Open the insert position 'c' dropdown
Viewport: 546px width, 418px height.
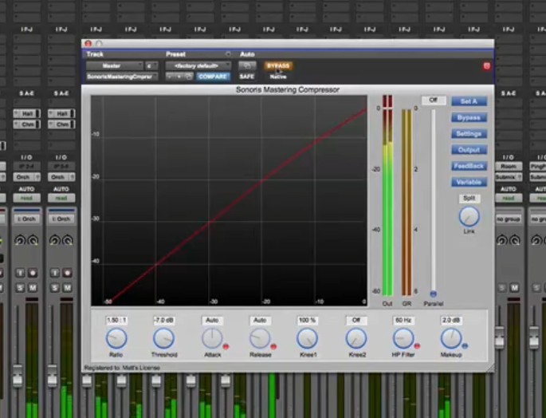pos(151,65)
